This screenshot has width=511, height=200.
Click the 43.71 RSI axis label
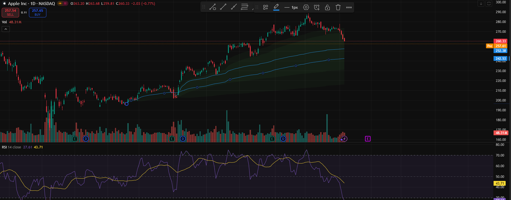pyautogui.click(x=500, y=183)
